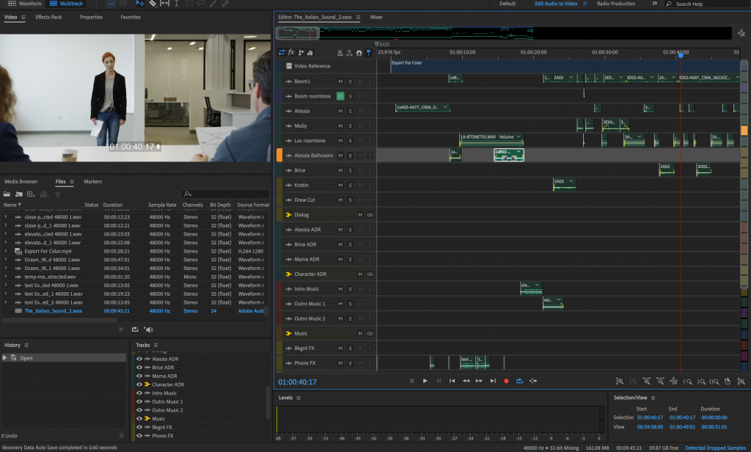Viewport: 751px width, 452px height.
Task: Toggle Skip Selection button
Action: click(x=533, y=381)
